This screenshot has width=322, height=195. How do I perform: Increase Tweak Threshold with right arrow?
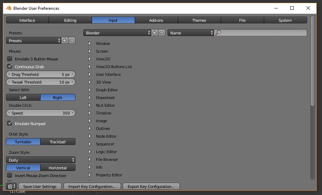coord(73,82)
